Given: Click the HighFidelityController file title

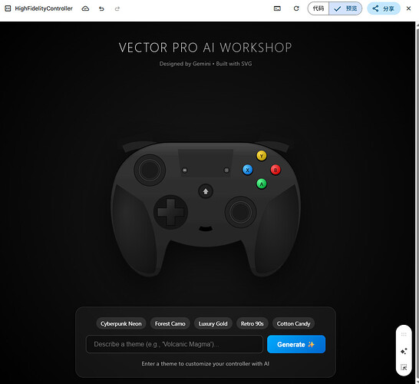Looking at the screenshot, I should (44, 8).
